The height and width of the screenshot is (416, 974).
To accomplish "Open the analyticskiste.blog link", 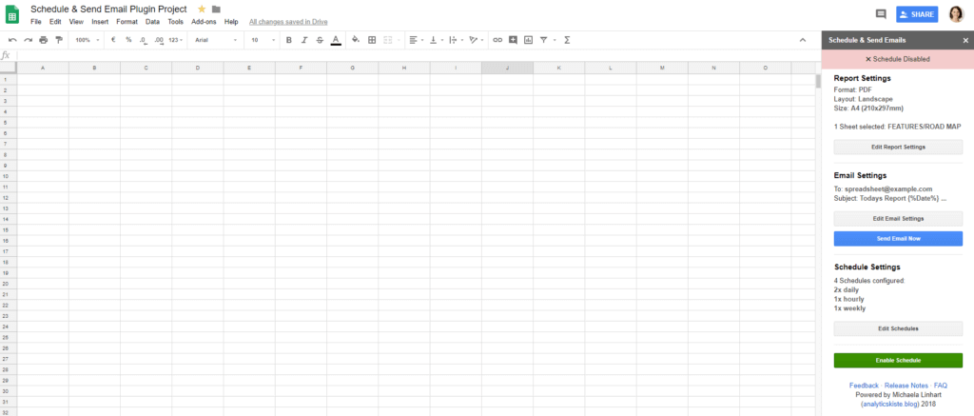I will coord(889,405).
